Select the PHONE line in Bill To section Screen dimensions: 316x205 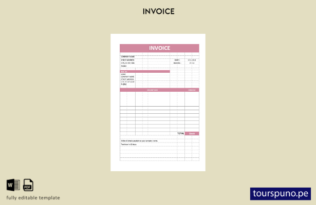click(x=124, y=85)
